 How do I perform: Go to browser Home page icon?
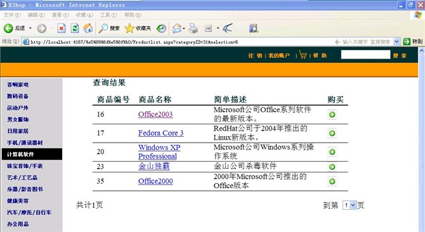88,28
